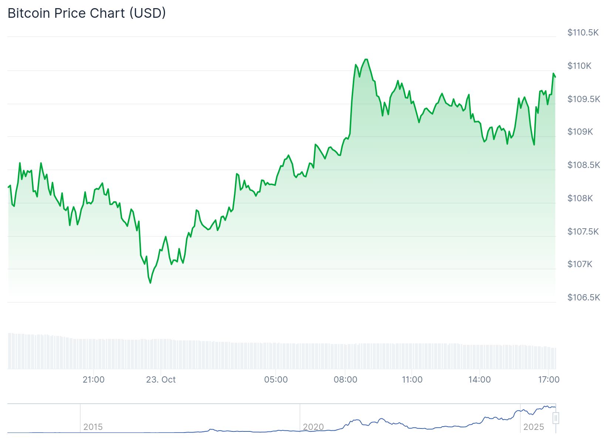Click the 2015 label in the navigator
This screenshot has width=608, height=444.
[93, 427]
